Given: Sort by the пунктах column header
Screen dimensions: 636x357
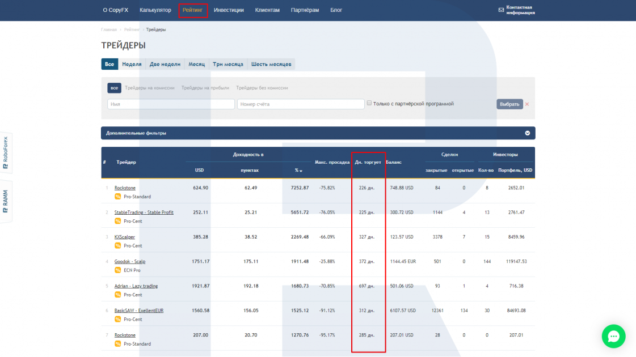Looking at the screenshot, I should (250, 170).
